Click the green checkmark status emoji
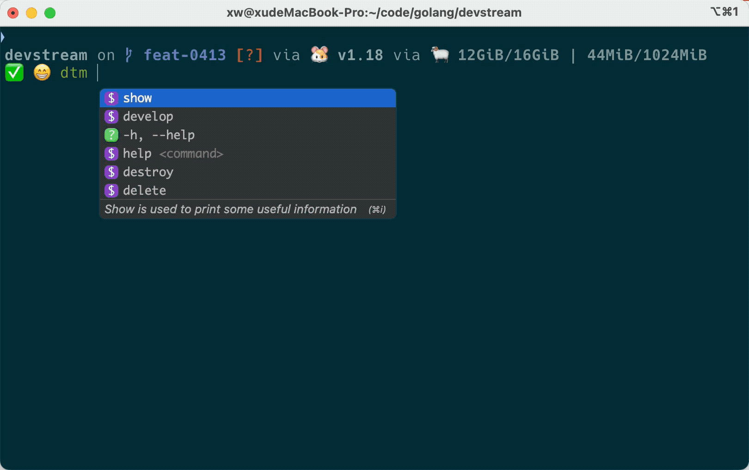Viewport: 749px width, 470px height. (14, 73)
